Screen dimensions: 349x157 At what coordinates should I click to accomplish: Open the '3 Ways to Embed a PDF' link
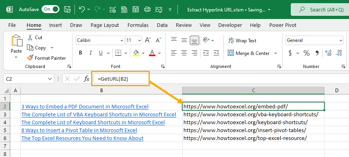pyautogui.click(x=85, y=106)
